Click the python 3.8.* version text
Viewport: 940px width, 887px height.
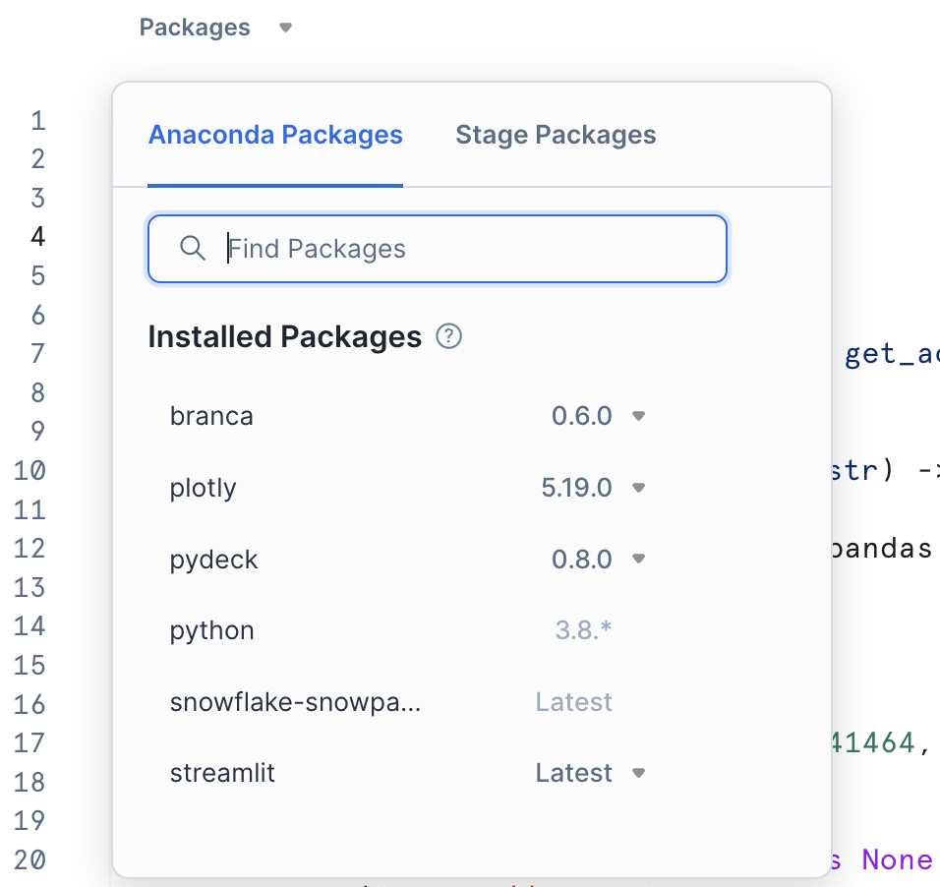583,630
